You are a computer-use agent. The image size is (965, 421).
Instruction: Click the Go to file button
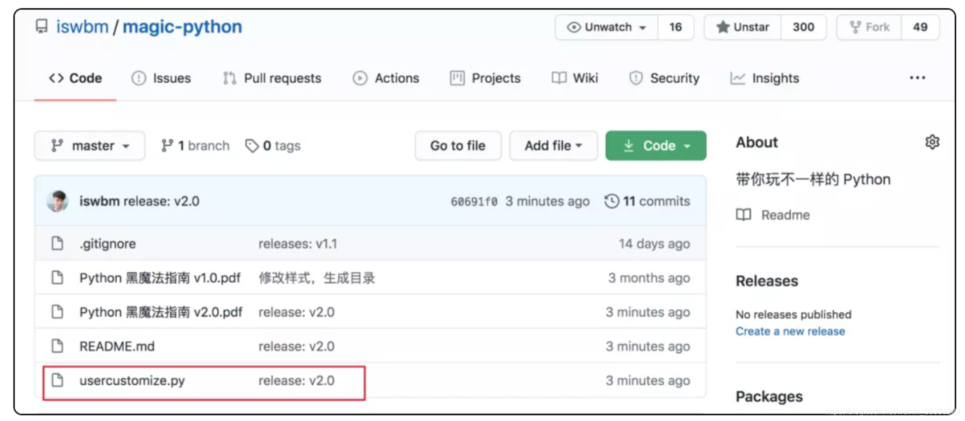pyautogui.click(x=458, y=146)
